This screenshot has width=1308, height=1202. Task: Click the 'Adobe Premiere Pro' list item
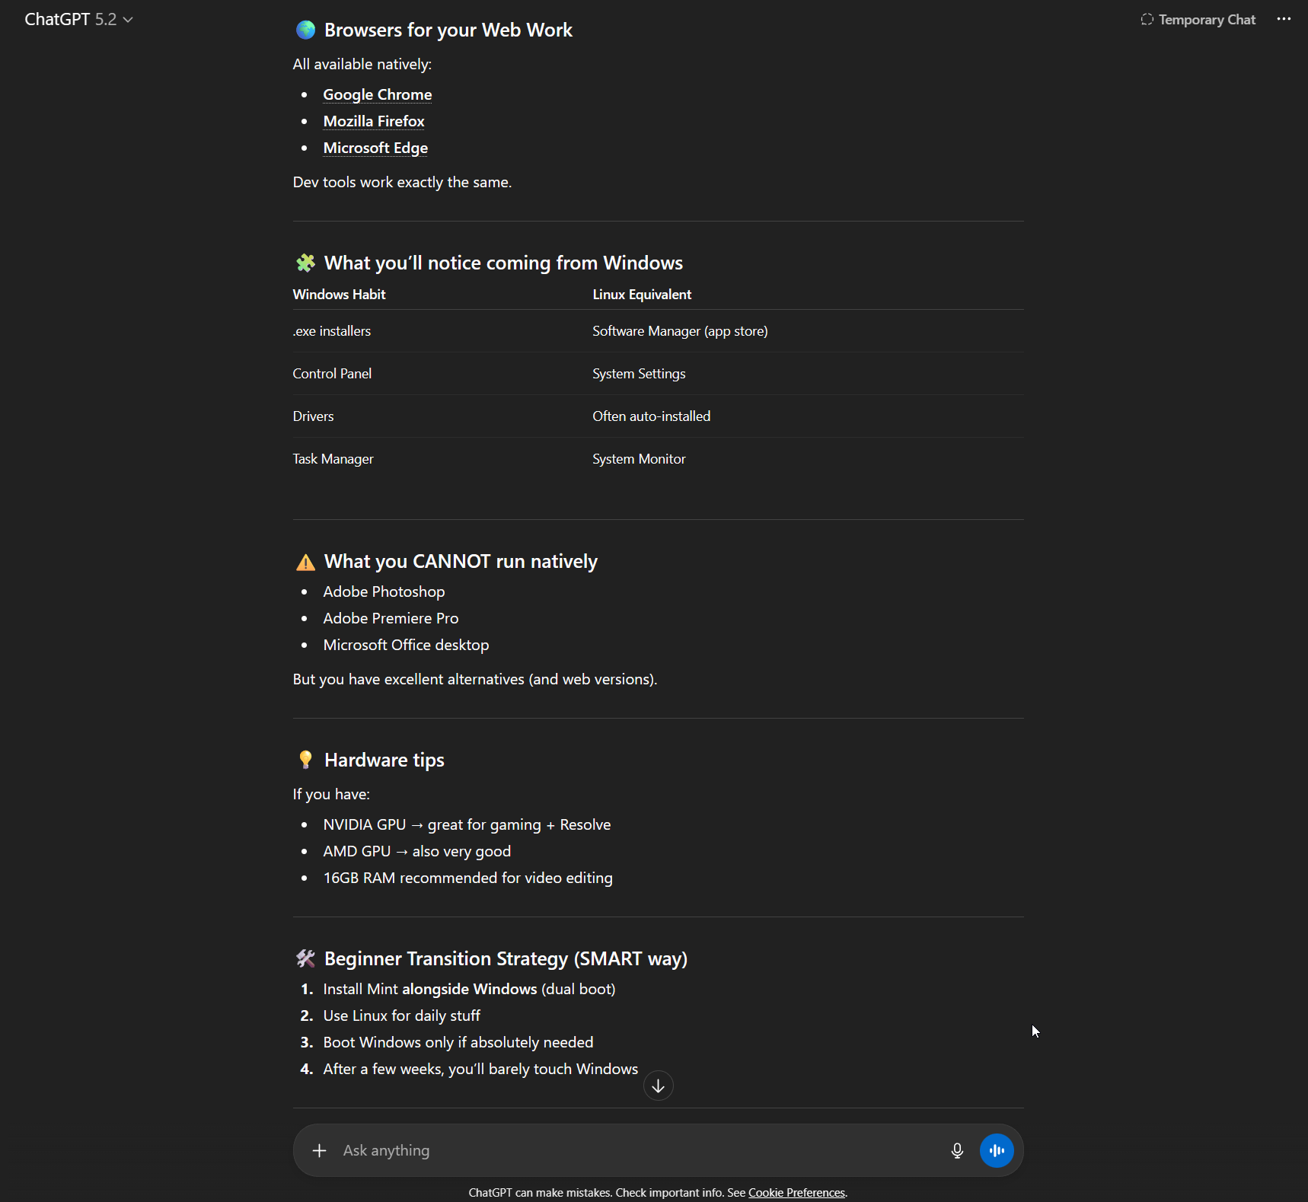(391, 618)
